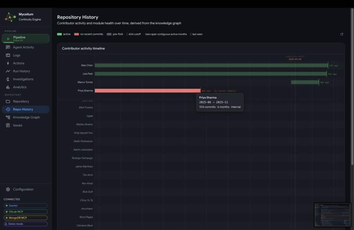354x230 pixels.
Task: Click upstream contributor Remi Pages
Action: click(86, 217)
